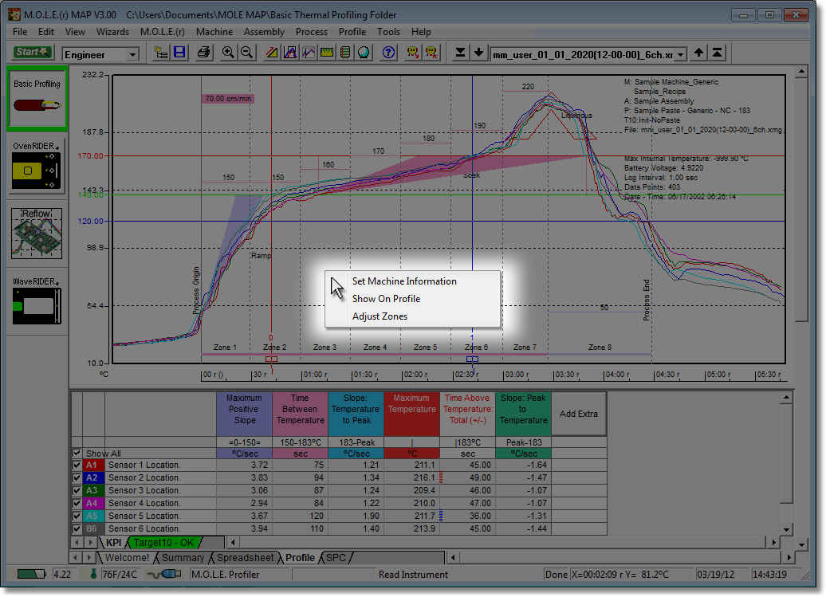The height and width of the screenshot is (597, 826).
Task: Open the Profile menu
Action: coord(352,32)
